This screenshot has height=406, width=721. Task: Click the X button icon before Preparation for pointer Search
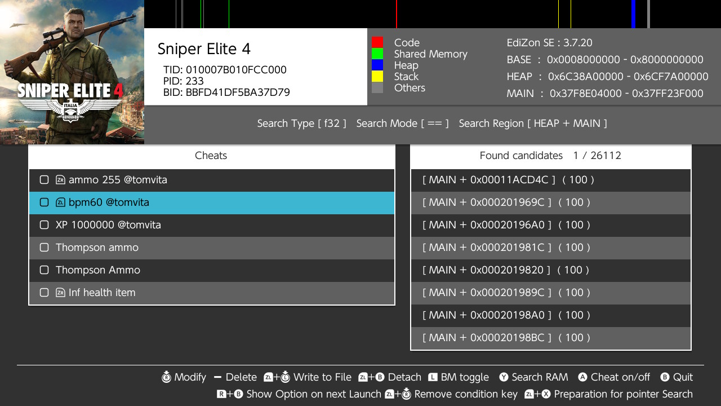click(545, 394)
